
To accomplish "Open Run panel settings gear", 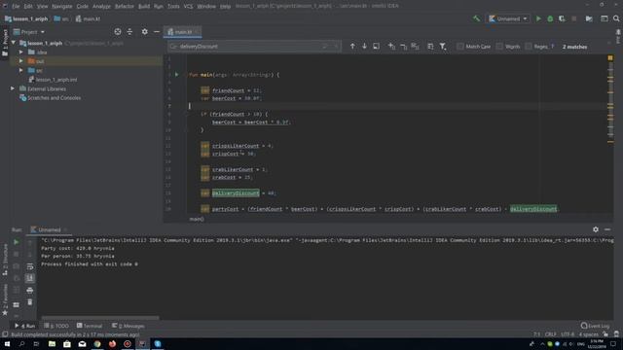I will coord(595,229).
